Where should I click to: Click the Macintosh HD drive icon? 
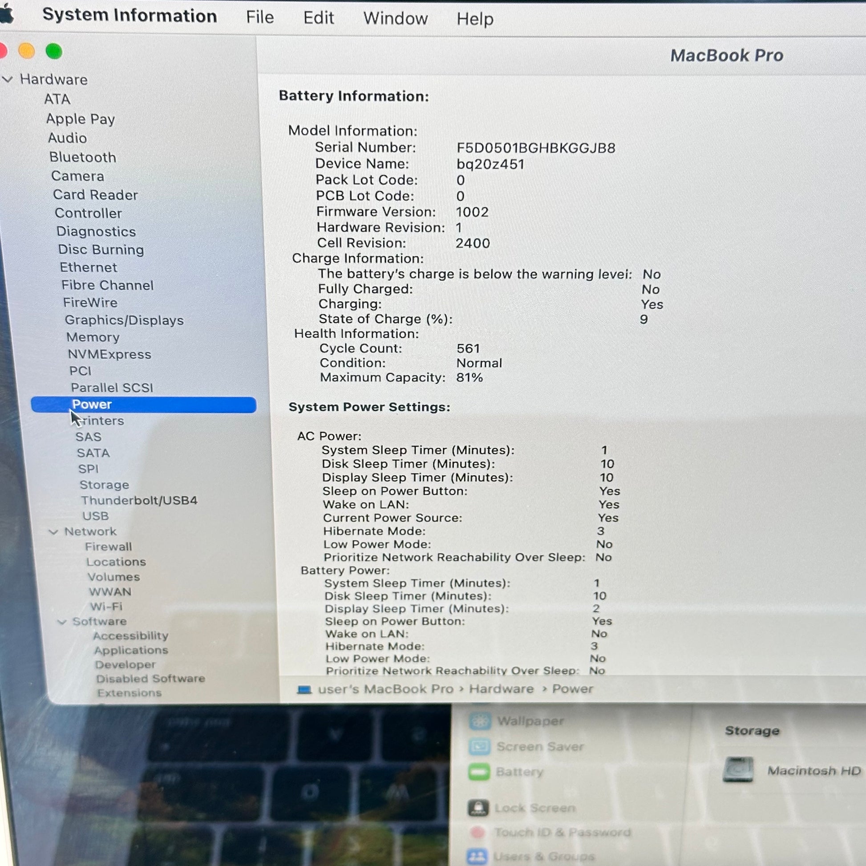pos(738,770)
